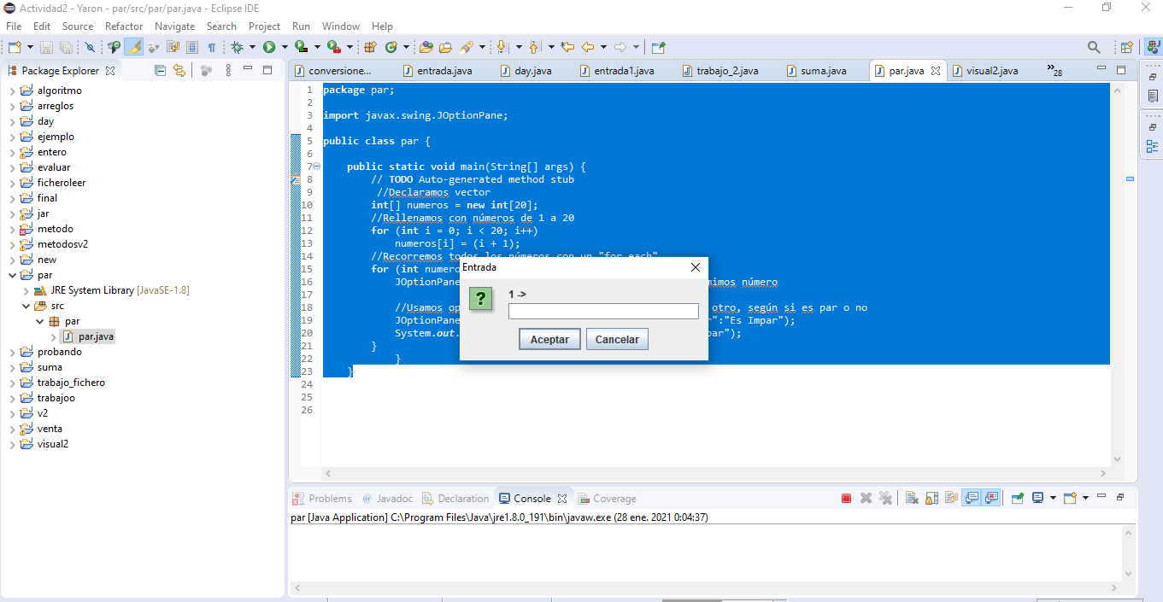Viewport: 1163px width, 602px height.
Task: Click the Open Perspective icon
Action: 1127,47
